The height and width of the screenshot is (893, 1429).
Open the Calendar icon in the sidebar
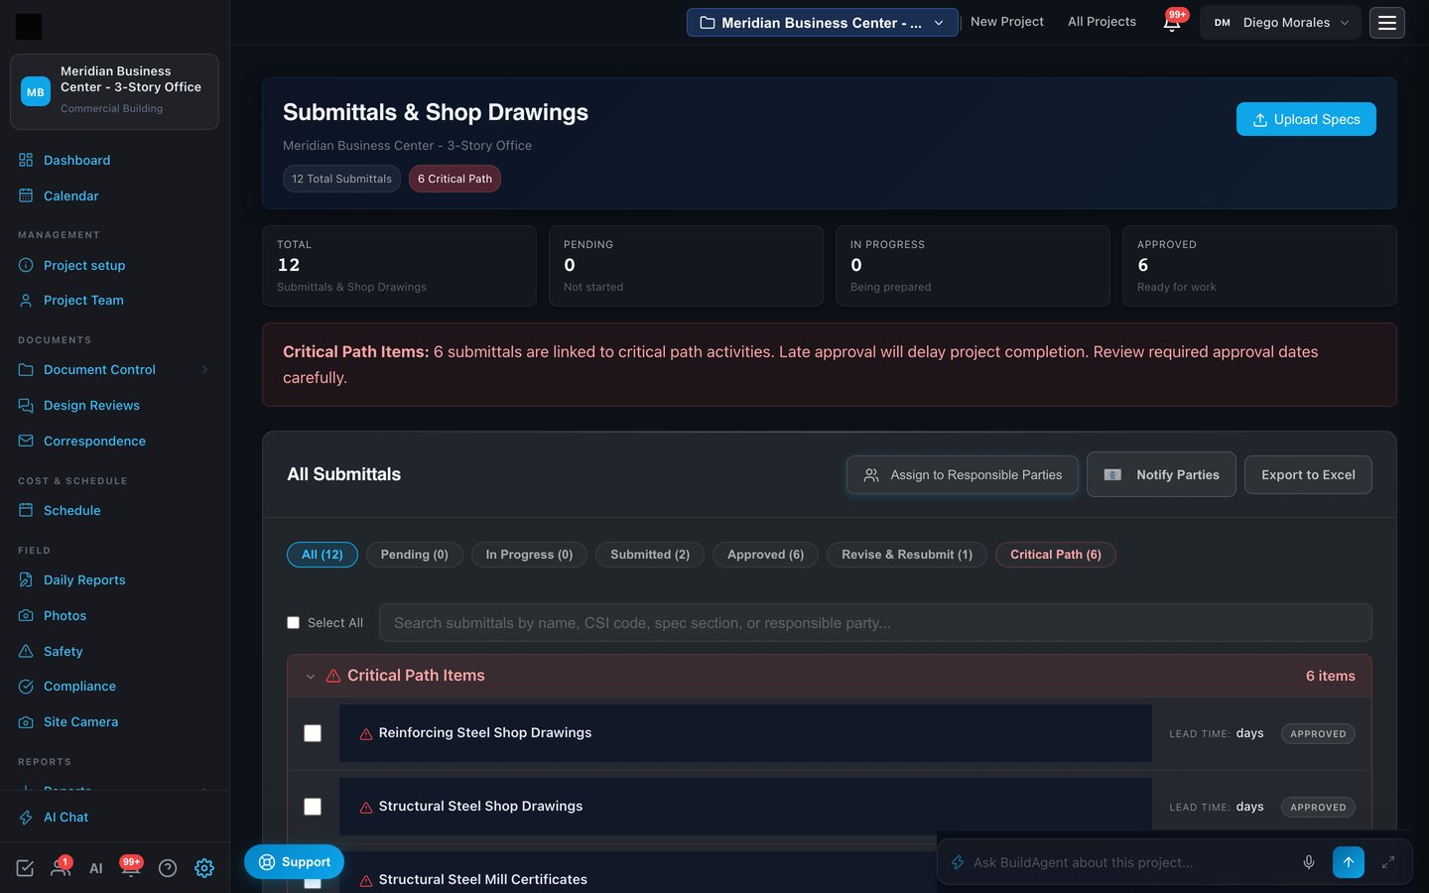(26, 195)
